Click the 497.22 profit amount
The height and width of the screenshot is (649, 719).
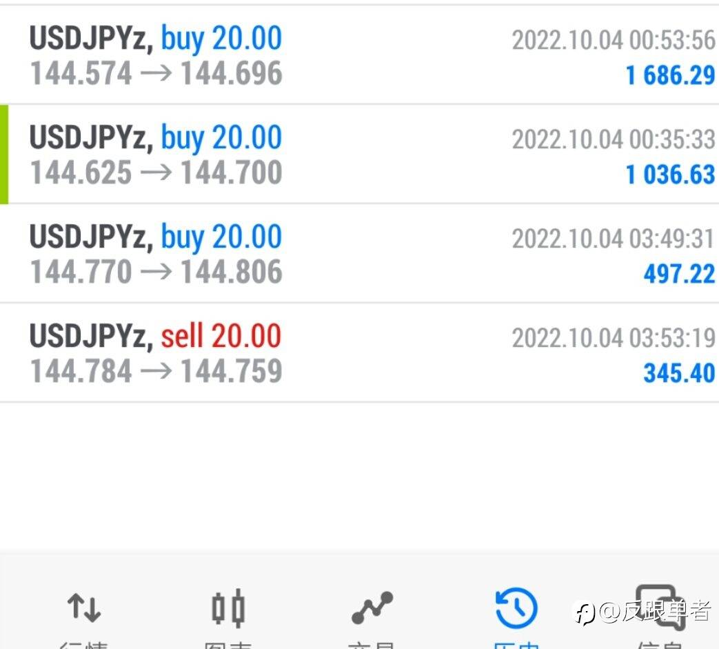click(679, 274)
